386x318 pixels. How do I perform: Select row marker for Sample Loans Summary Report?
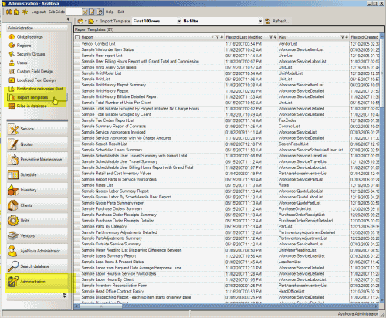(x=77, y=256)
